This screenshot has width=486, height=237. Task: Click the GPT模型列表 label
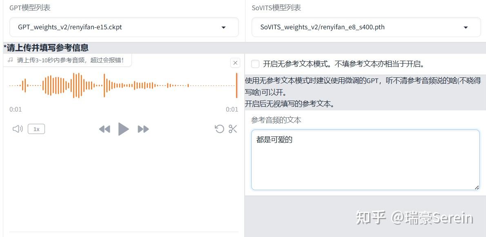coord(30,8)
